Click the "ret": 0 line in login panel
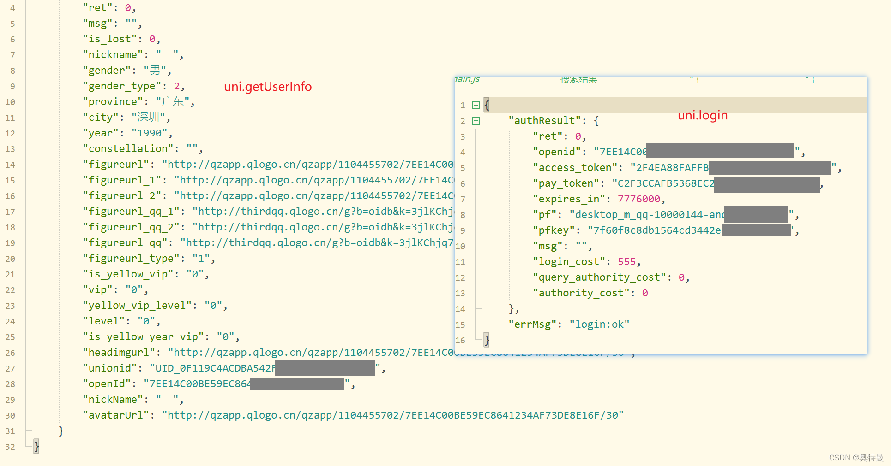 [560, 136]
